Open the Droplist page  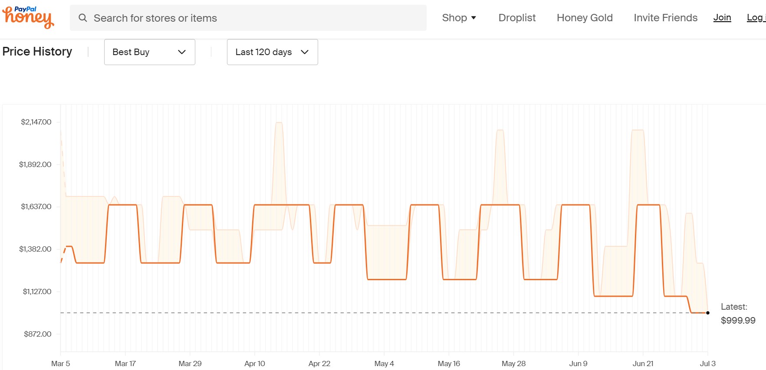[517, 18]
